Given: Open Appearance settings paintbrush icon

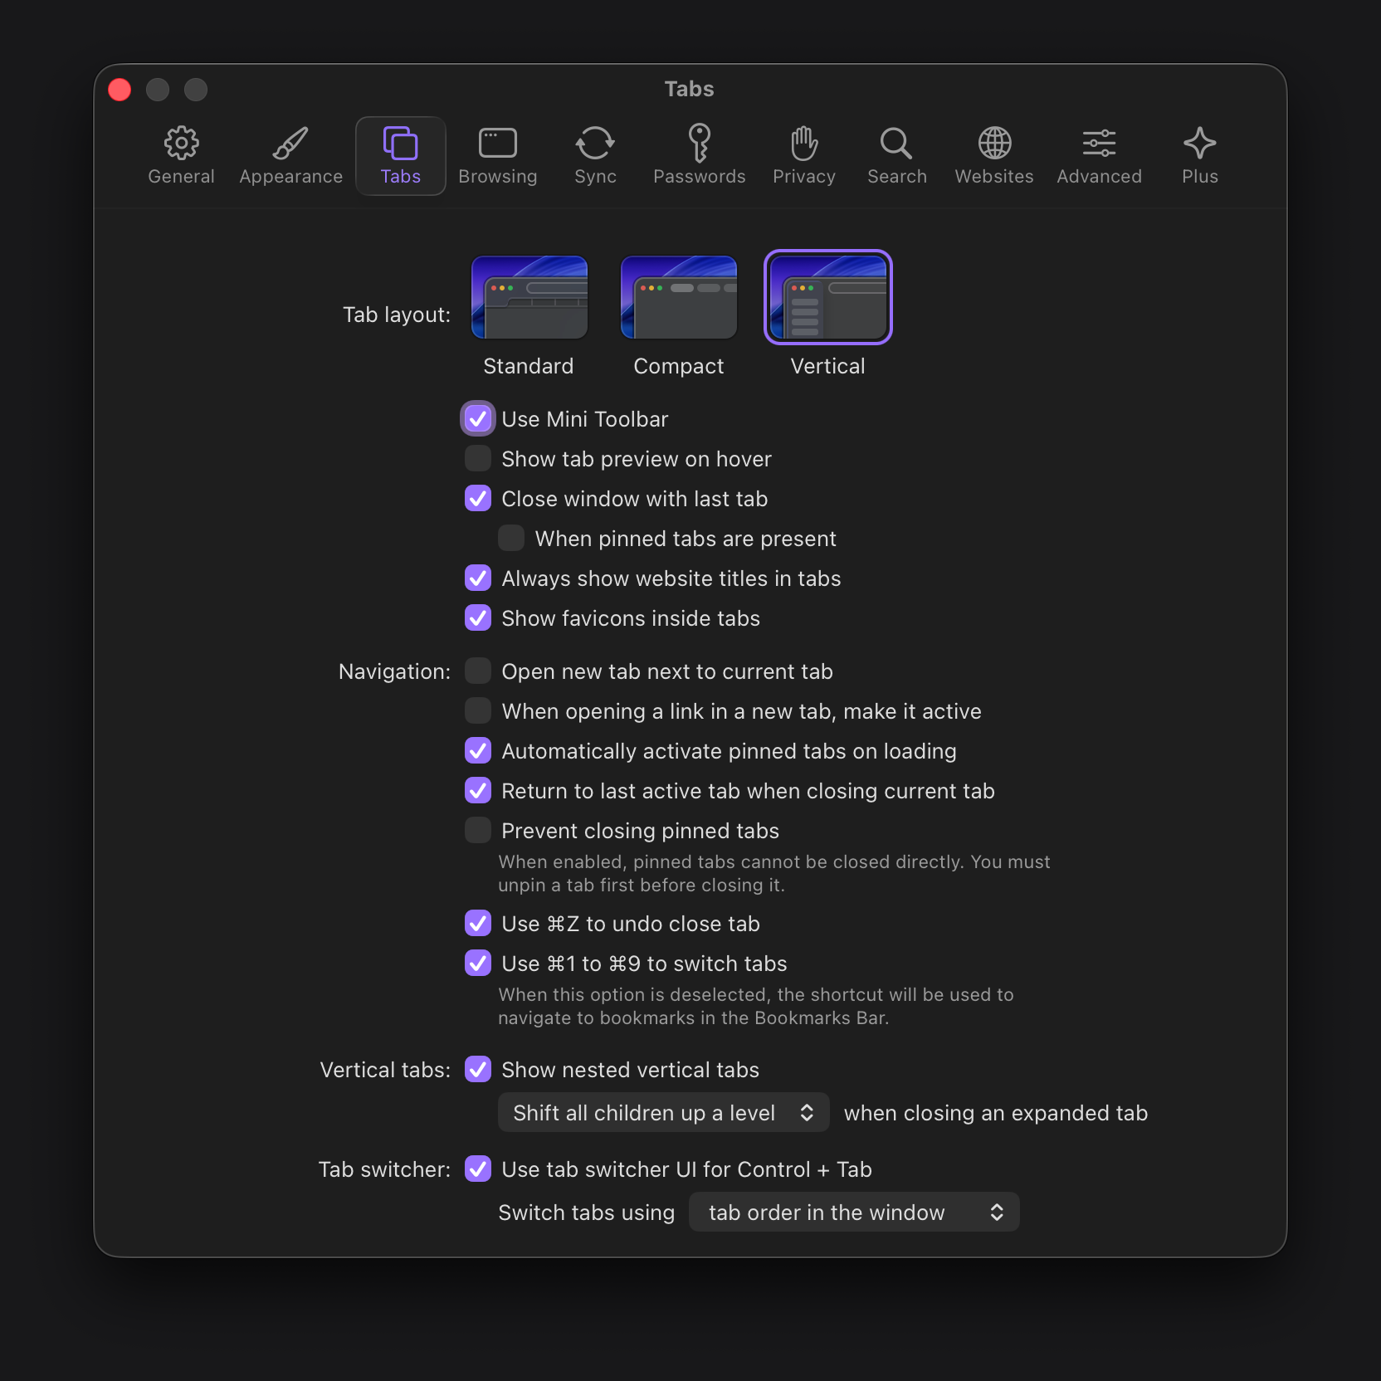Looking at the screenshot, I should pyautogui.click(x=290, y=144).
